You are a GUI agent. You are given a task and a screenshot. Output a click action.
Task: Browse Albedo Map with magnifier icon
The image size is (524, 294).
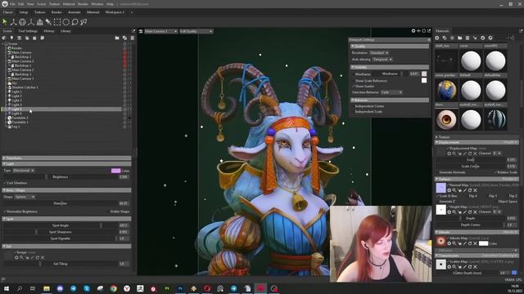(454, 243)
